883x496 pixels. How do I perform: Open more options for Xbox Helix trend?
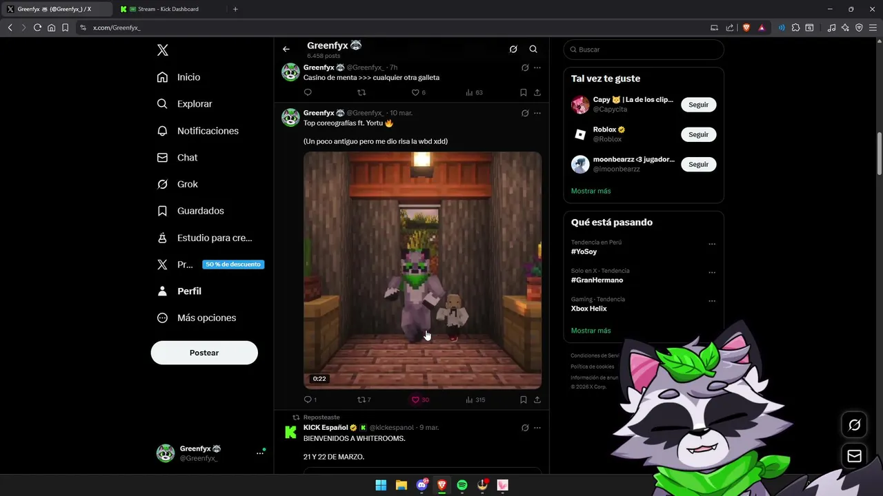712,301
